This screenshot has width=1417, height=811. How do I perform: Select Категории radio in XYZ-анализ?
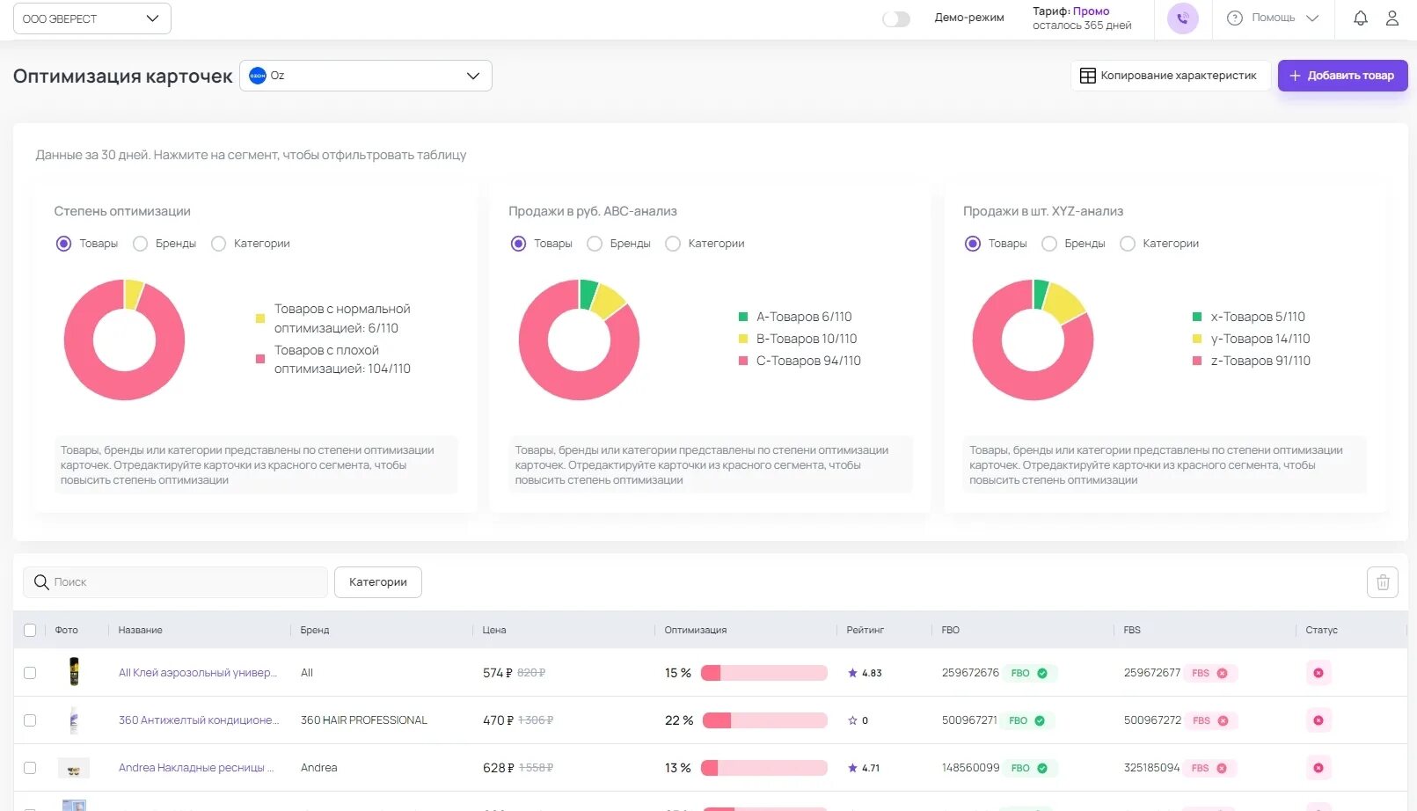[1128, 244]
